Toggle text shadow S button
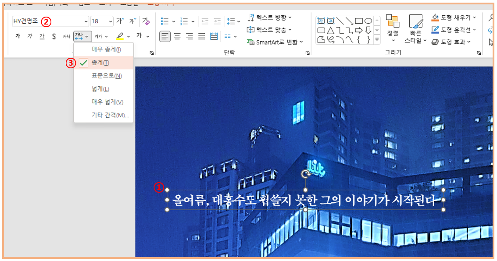Screen dimensions: 497x261 point(54,36)
